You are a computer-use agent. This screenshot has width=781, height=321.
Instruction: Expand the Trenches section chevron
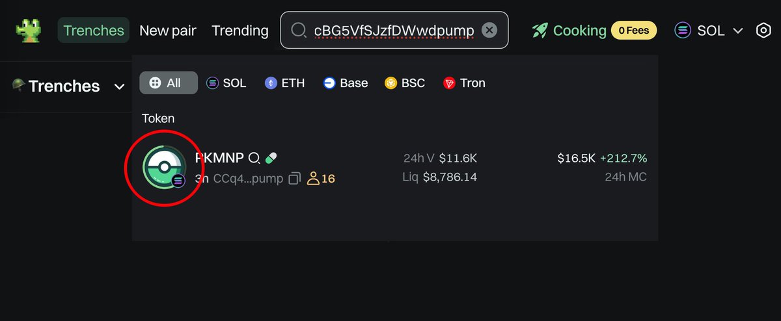[119, 86]
